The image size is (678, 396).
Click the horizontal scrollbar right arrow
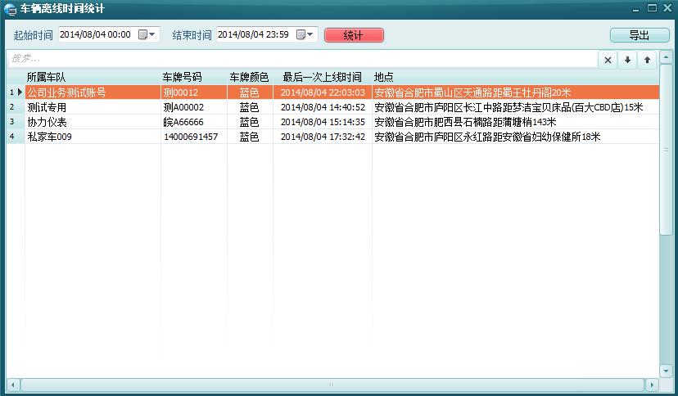click(652, 384)
